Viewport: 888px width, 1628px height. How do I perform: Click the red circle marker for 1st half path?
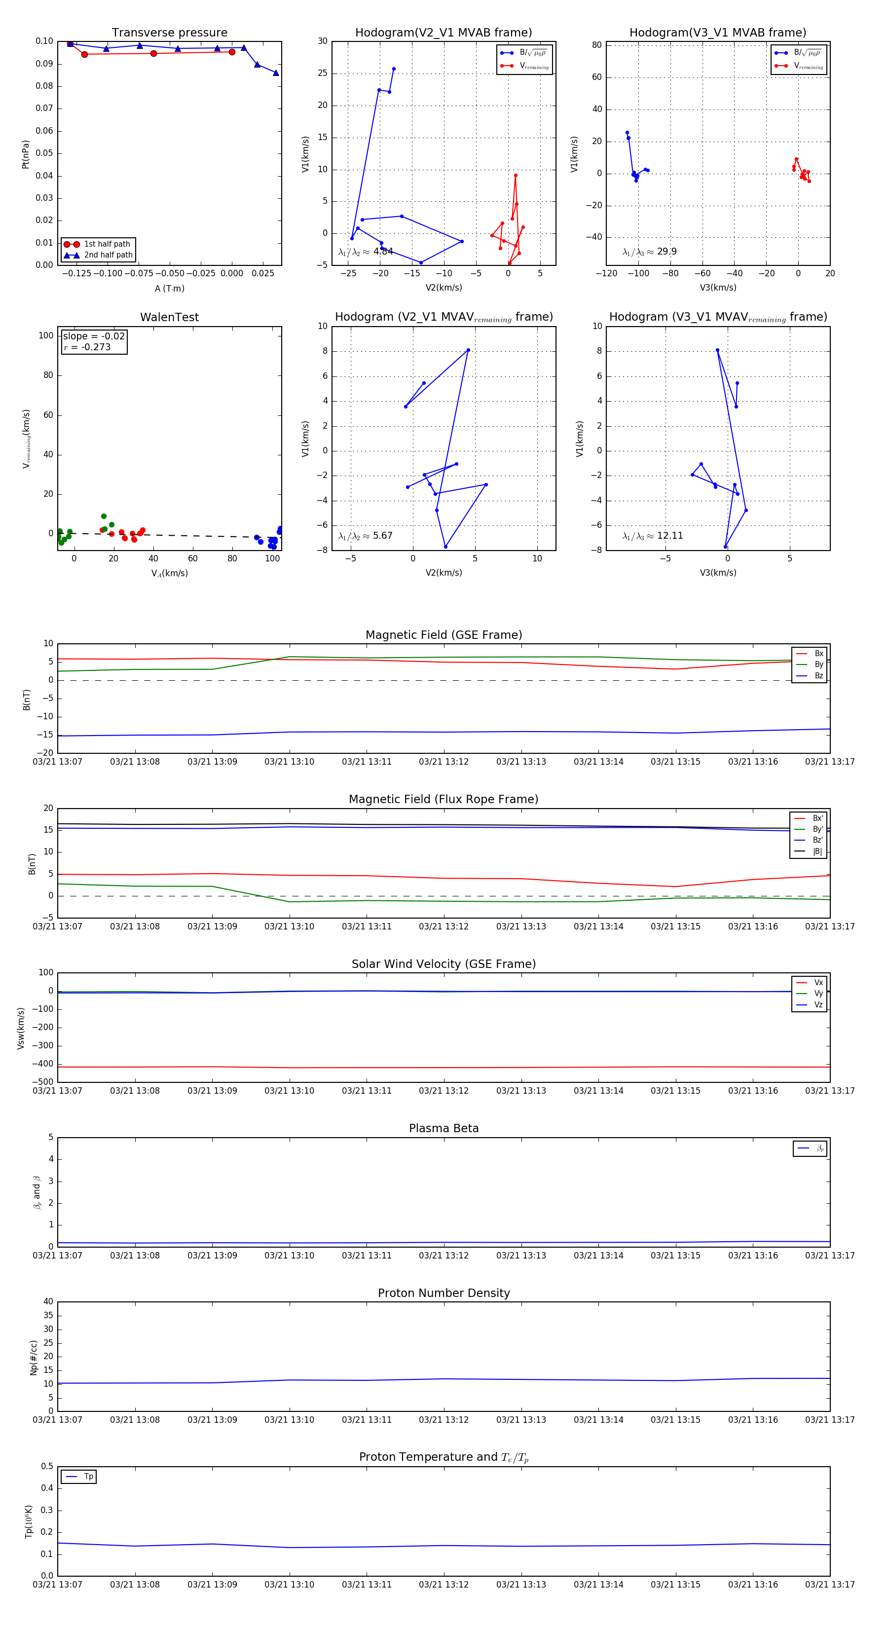72,244
